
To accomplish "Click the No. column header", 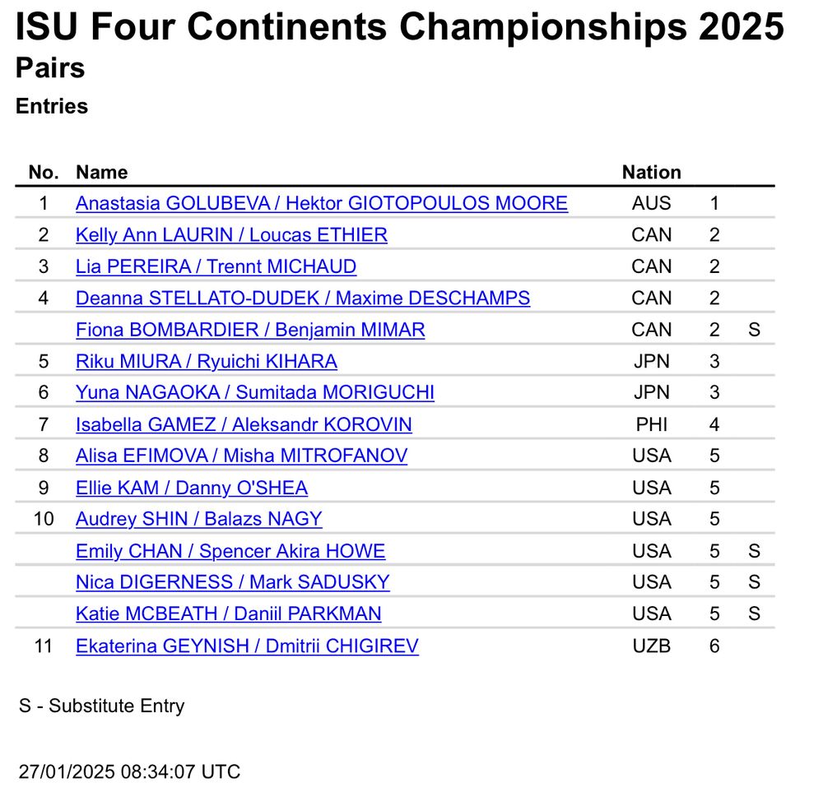I will [x=44, y=173].
